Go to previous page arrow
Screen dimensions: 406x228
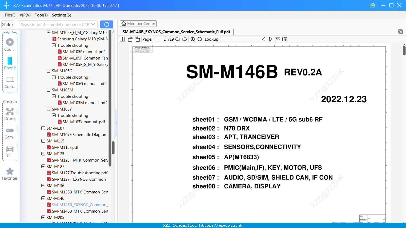tap(178, 39)
